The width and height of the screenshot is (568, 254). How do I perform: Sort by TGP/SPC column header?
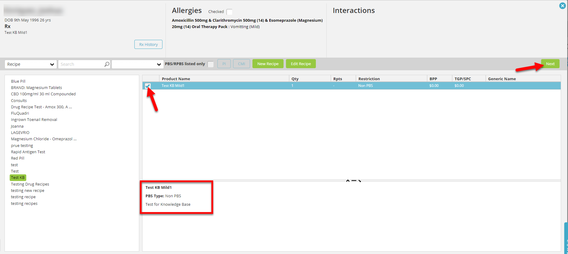pos(469,79)
